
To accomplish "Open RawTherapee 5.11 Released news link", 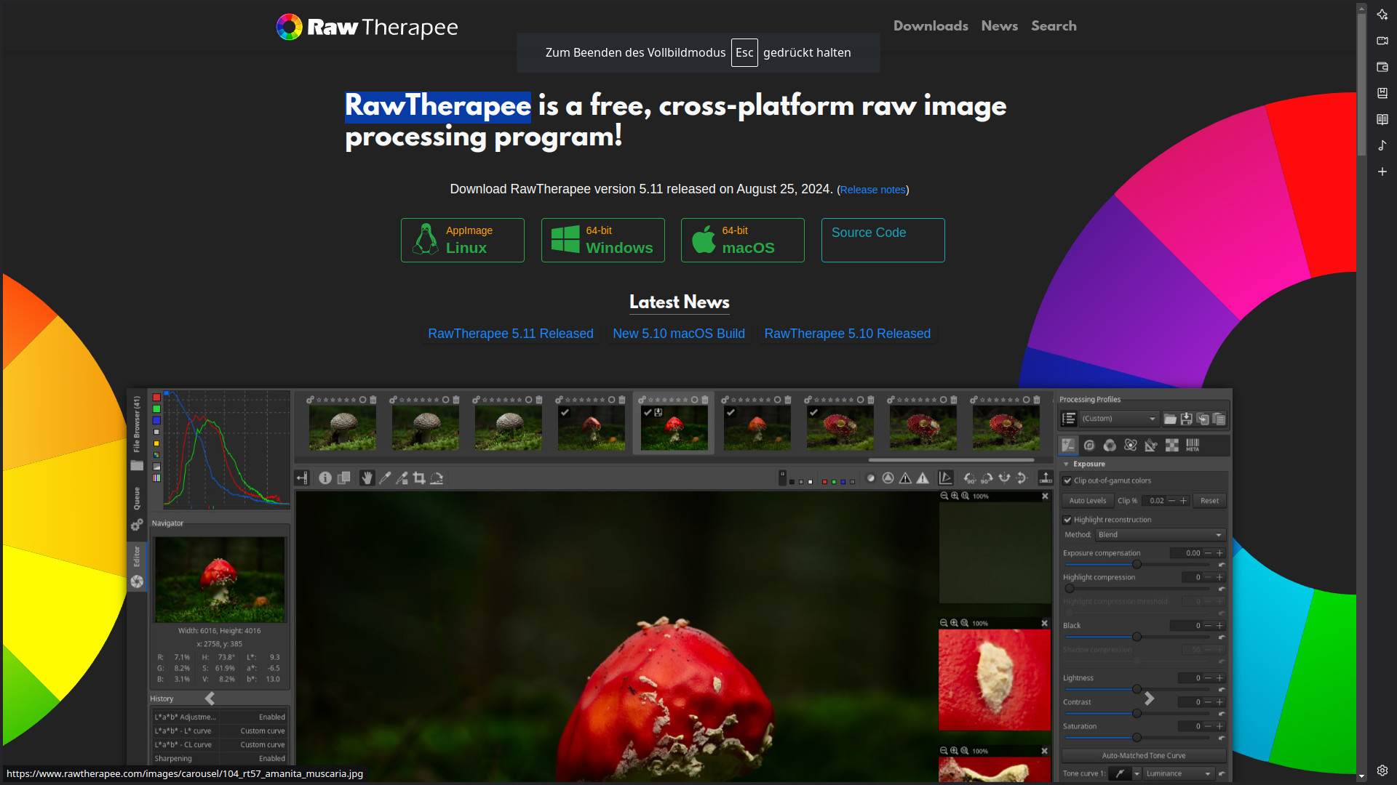I will [510, 334].
